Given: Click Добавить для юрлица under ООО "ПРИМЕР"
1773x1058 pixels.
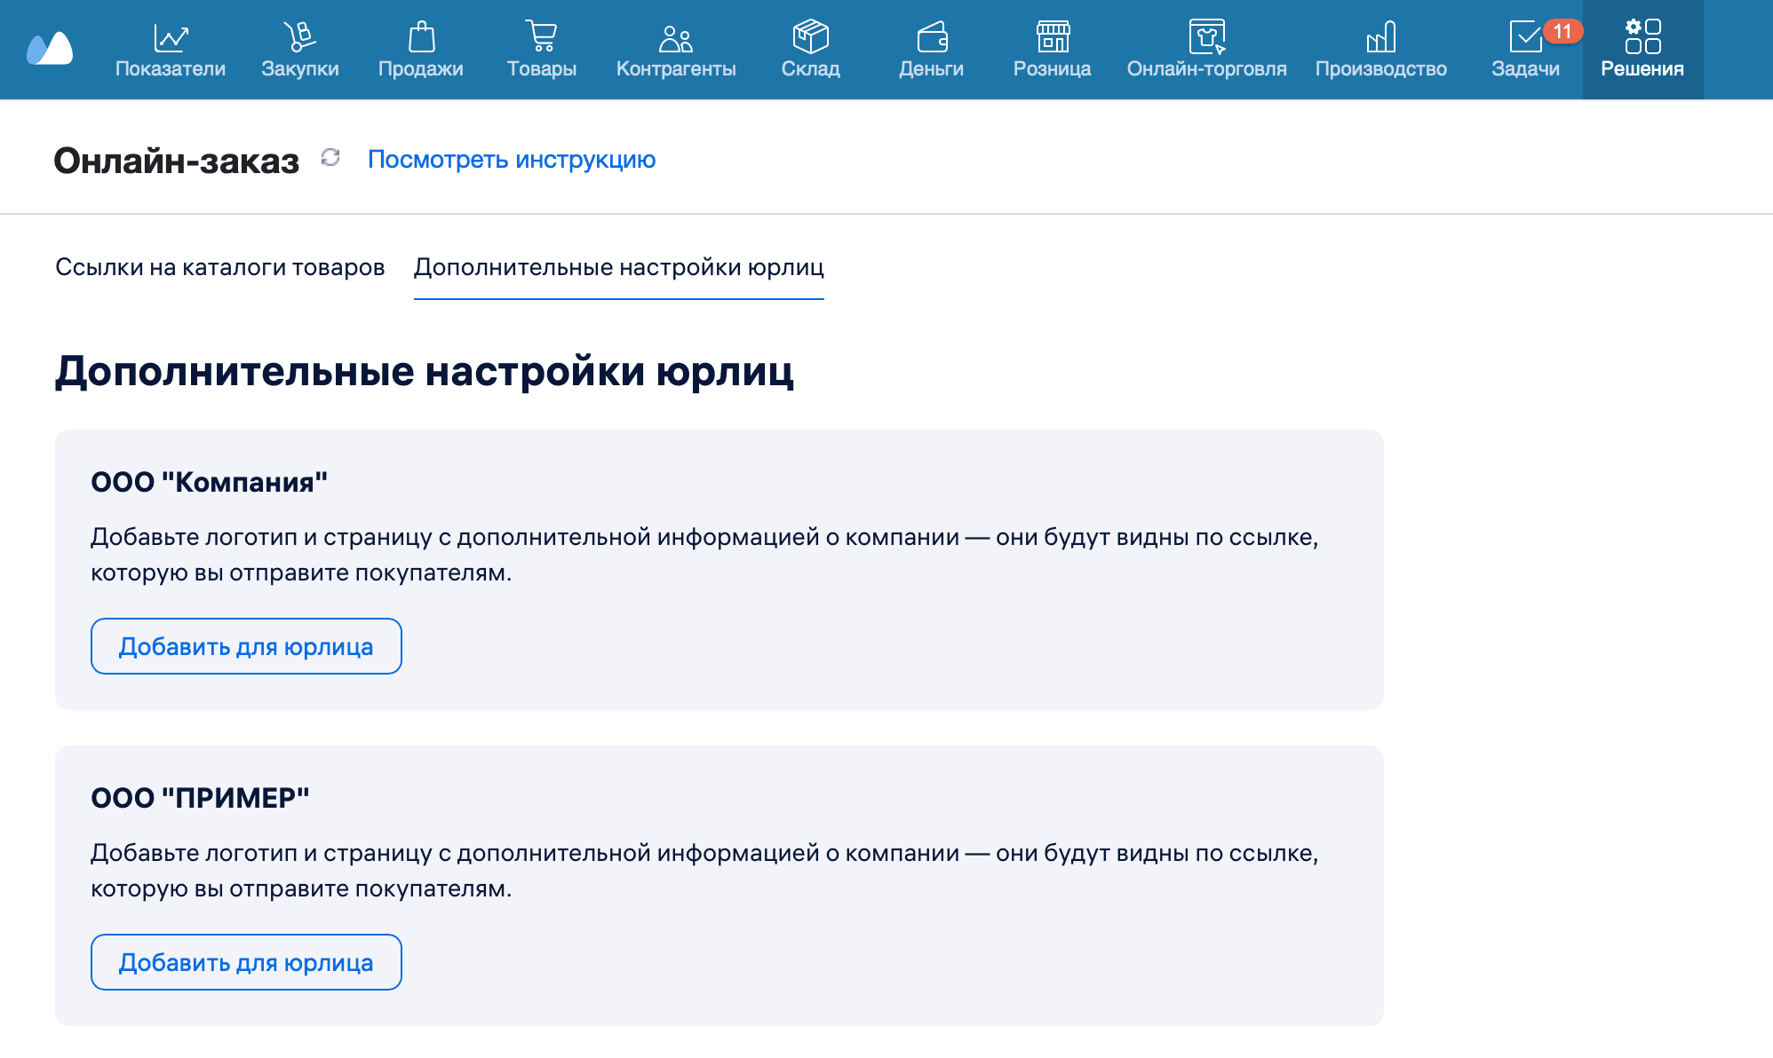Looking at the screenshot, I should click(x=246, y=961).
